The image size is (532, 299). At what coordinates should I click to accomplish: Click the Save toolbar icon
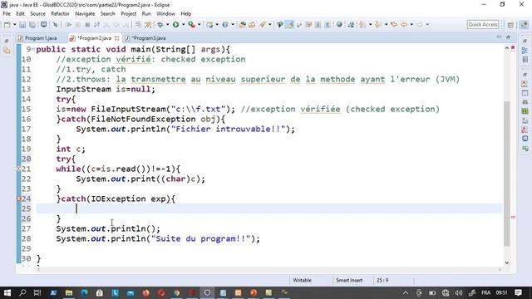(22, 24)
